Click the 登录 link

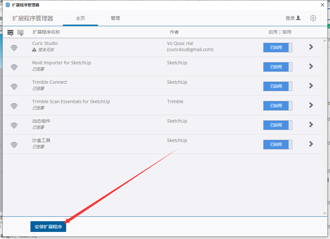pos(290,18)
